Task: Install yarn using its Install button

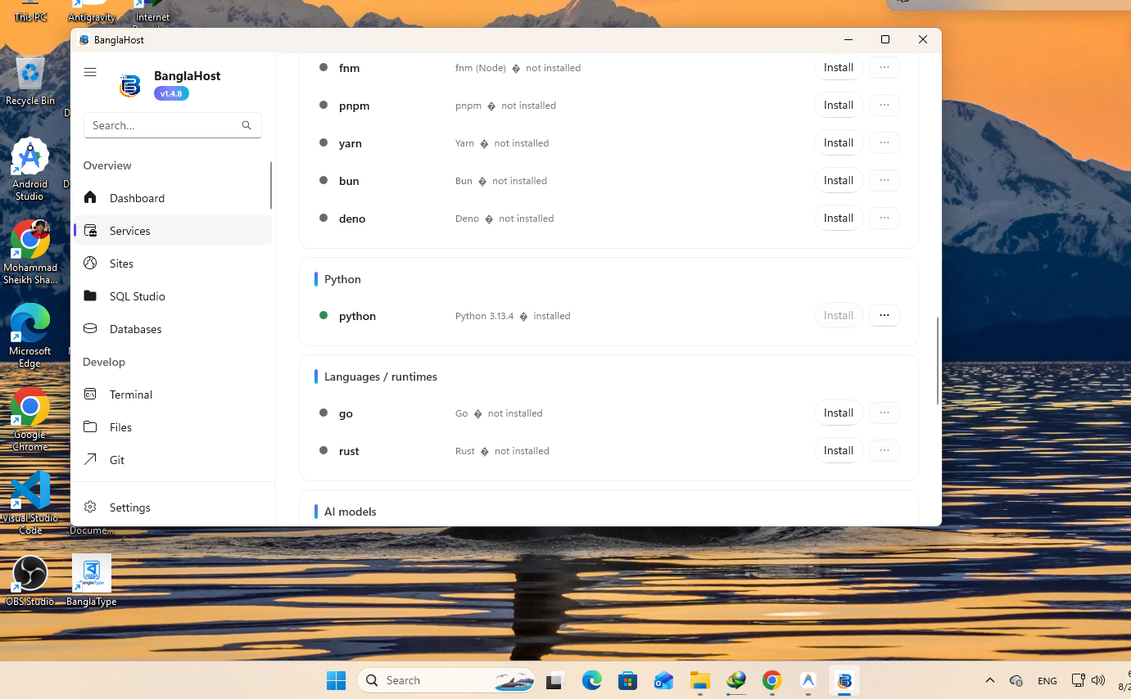Action: tap(839, 143)
